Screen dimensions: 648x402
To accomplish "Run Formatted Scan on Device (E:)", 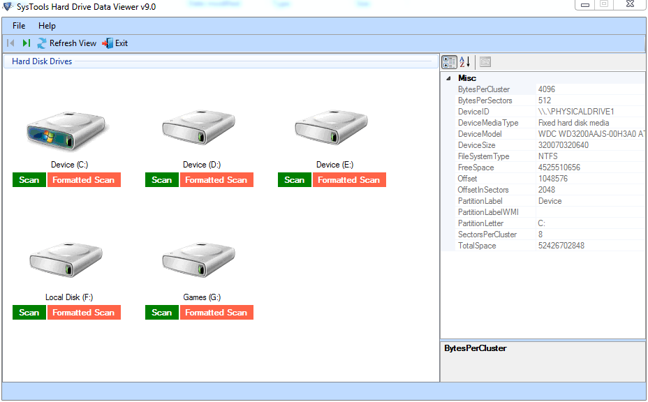I will 349,180.
